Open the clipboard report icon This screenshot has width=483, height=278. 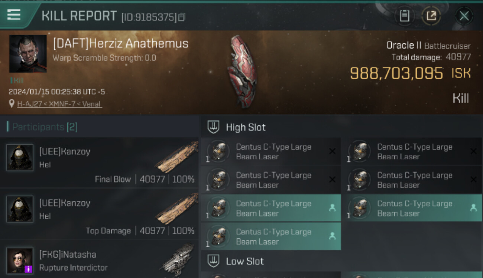(405, 16)
